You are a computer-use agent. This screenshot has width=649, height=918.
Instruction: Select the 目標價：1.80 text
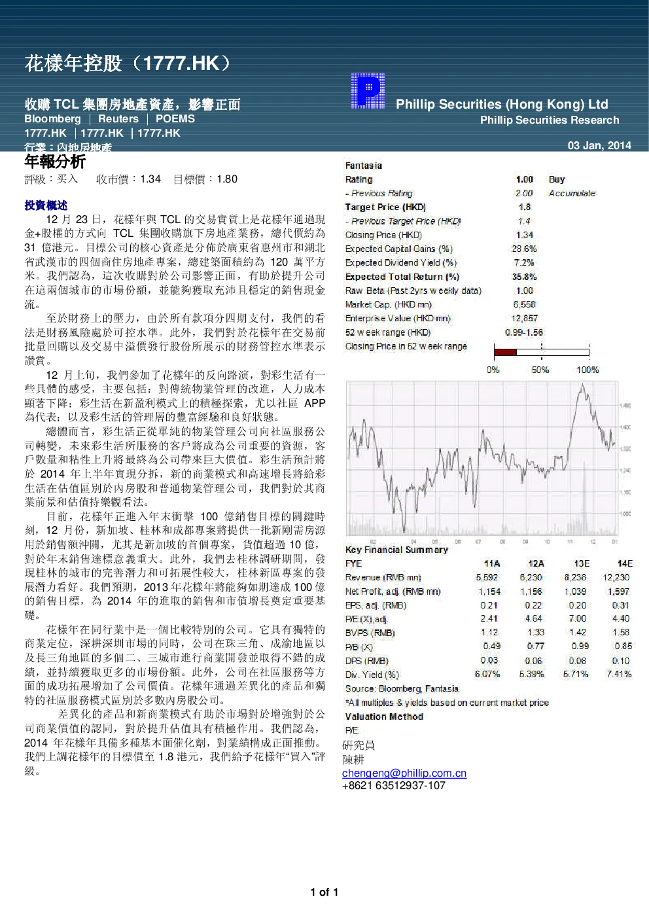click(205, 179)
